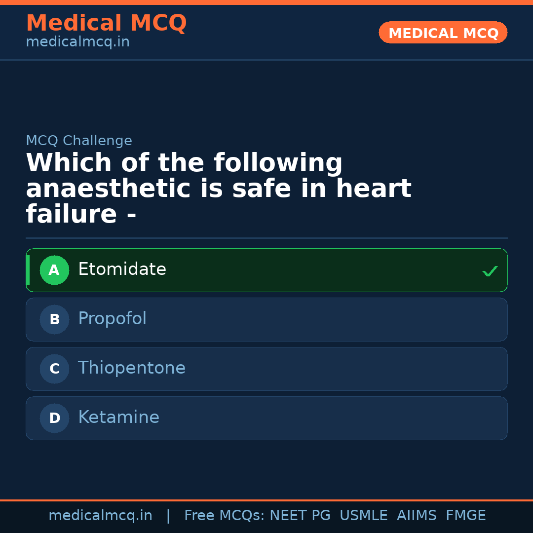Select the Propofol answer option
The height and width of the screenshot is (533, 533).
pos(266,319)
